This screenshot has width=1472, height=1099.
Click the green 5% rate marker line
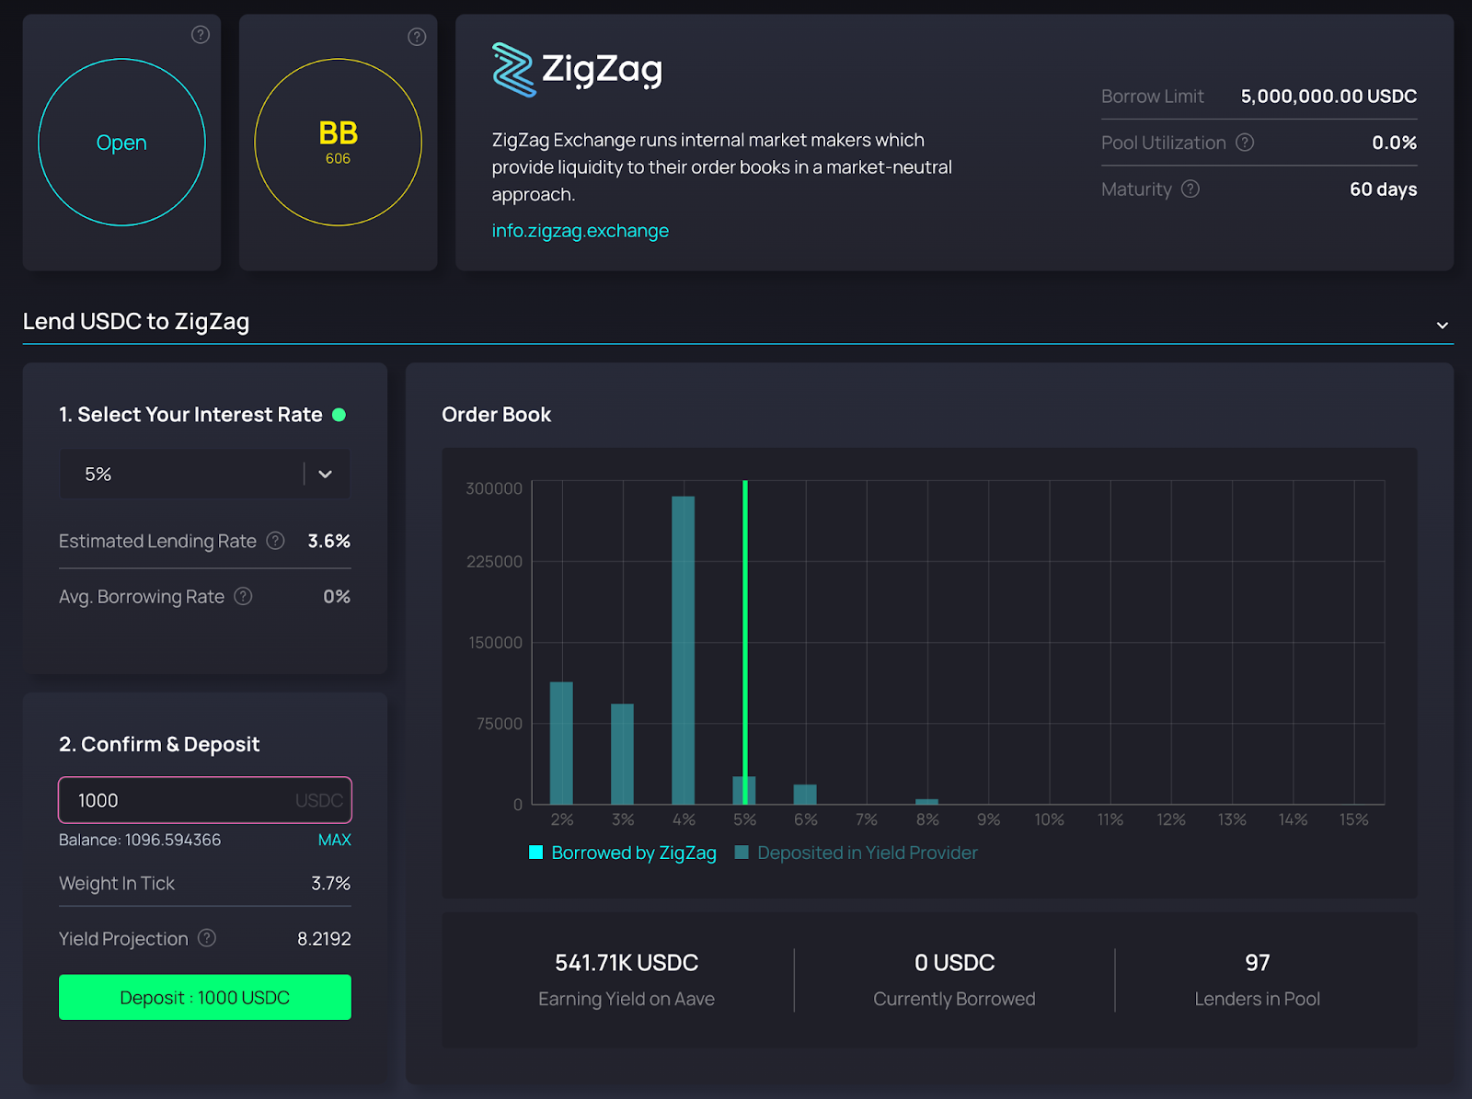745,642
